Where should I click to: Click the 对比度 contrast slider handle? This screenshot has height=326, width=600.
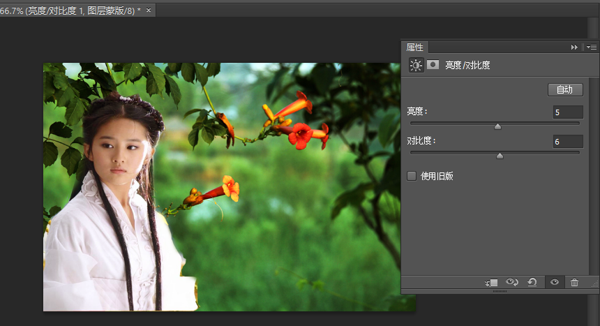click(500, 156)
